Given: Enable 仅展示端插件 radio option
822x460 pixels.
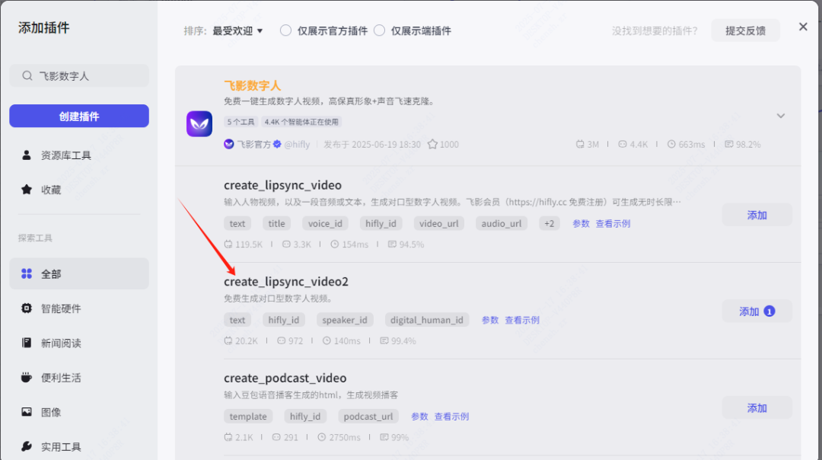Looking at the screenshot, I should [380, 30].
